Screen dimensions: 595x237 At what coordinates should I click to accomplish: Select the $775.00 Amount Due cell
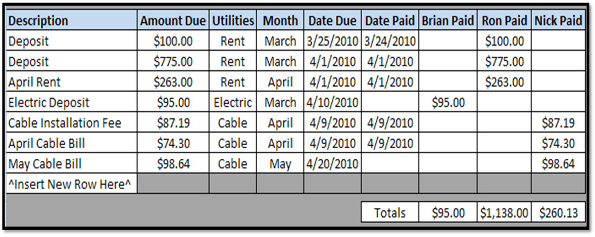click(x=173, y=61)
